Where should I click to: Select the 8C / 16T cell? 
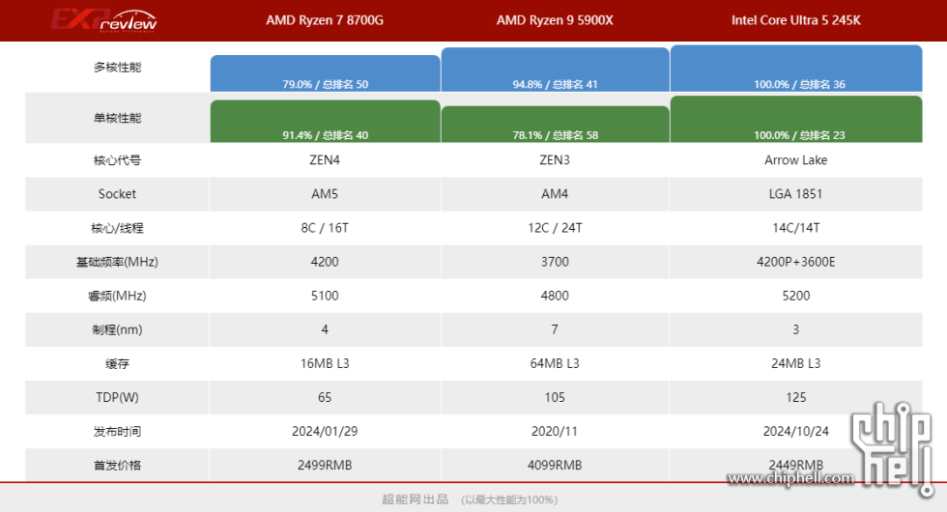click(x=325, y=228)
